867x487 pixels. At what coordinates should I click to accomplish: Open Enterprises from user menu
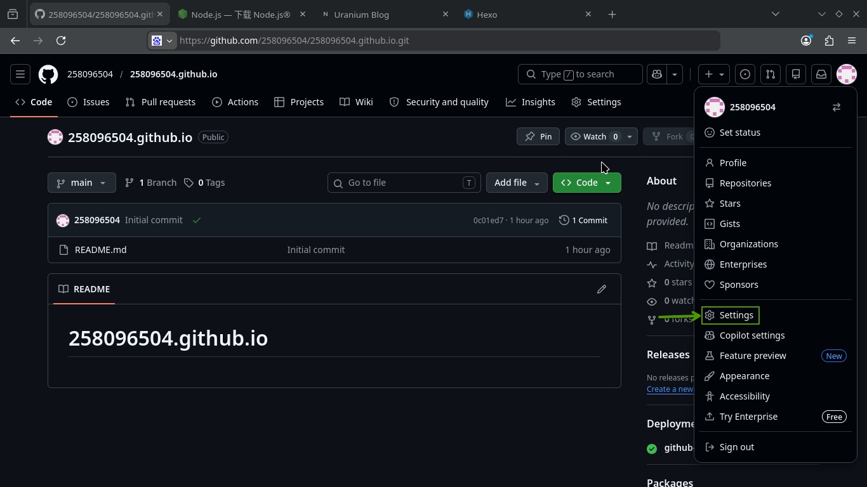pos(775,264)
